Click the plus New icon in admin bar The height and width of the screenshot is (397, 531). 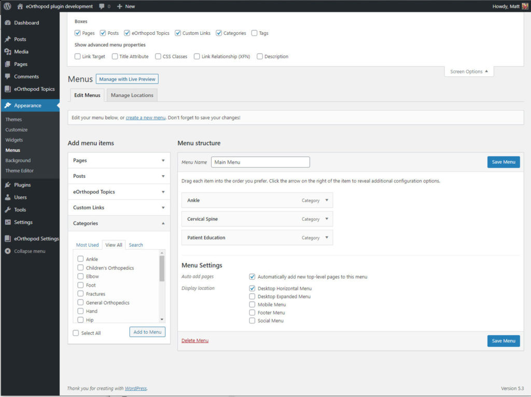(120, 6)
